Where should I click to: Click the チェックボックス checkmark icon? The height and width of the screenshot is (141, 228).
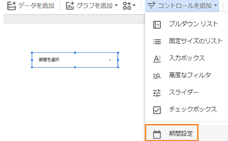(x=157, y=110)
